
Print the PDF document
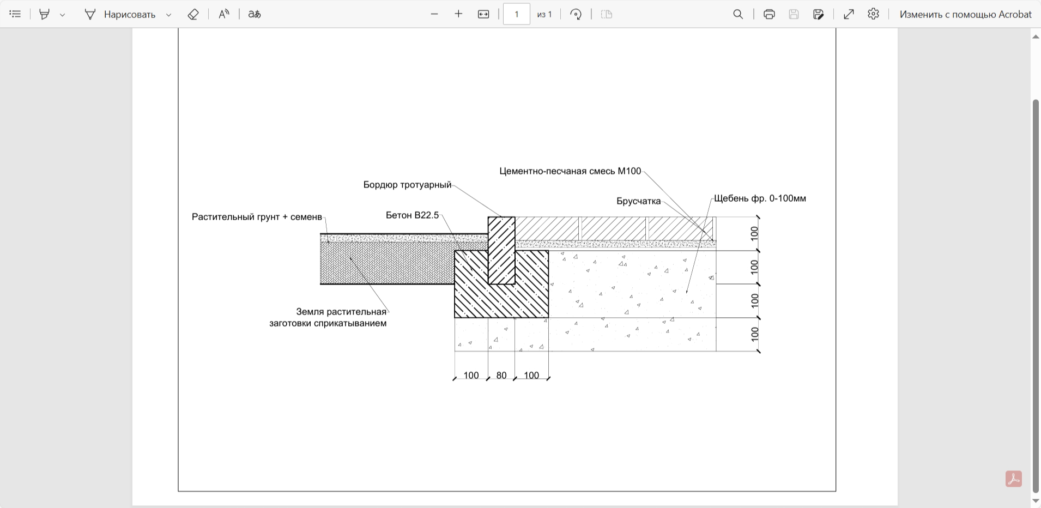tap(769, 14)
